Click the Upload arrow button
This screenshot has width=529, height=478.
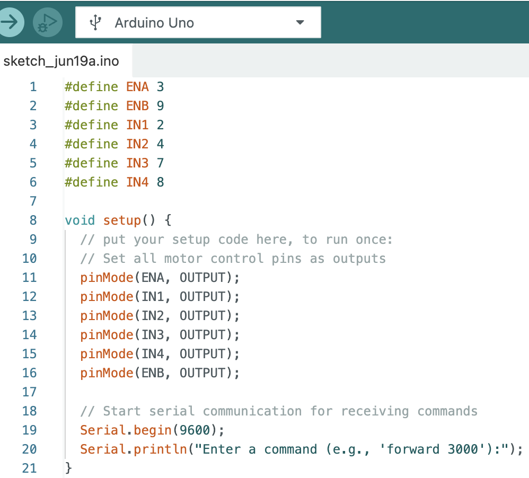pos(10,22)
